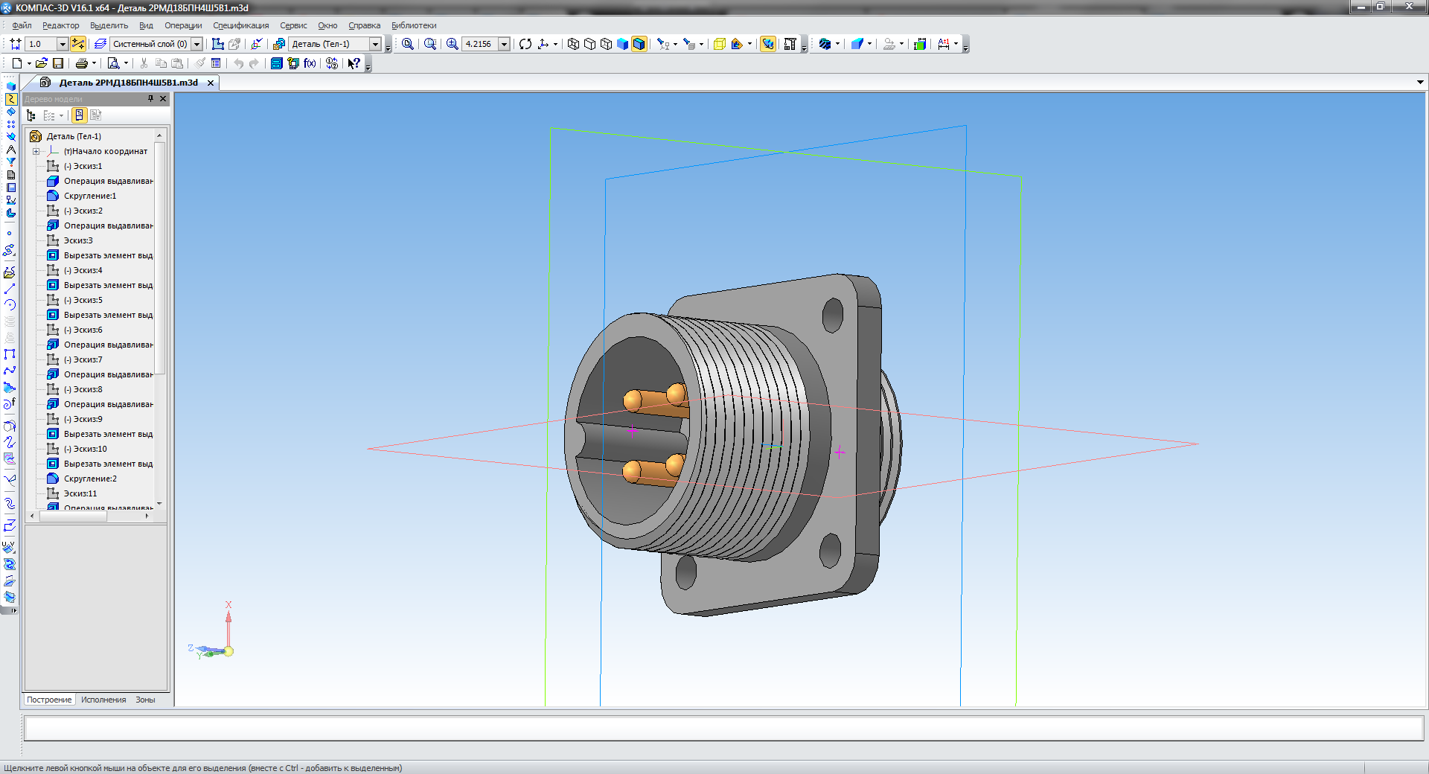Screen dimensions: 1429x774
Task: Click the Rotate view icon
Action: (x=525, y=44)
